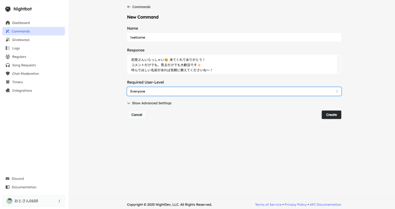
Task: Go back via the Commands arrow link
Action: (x=139, y=7)
